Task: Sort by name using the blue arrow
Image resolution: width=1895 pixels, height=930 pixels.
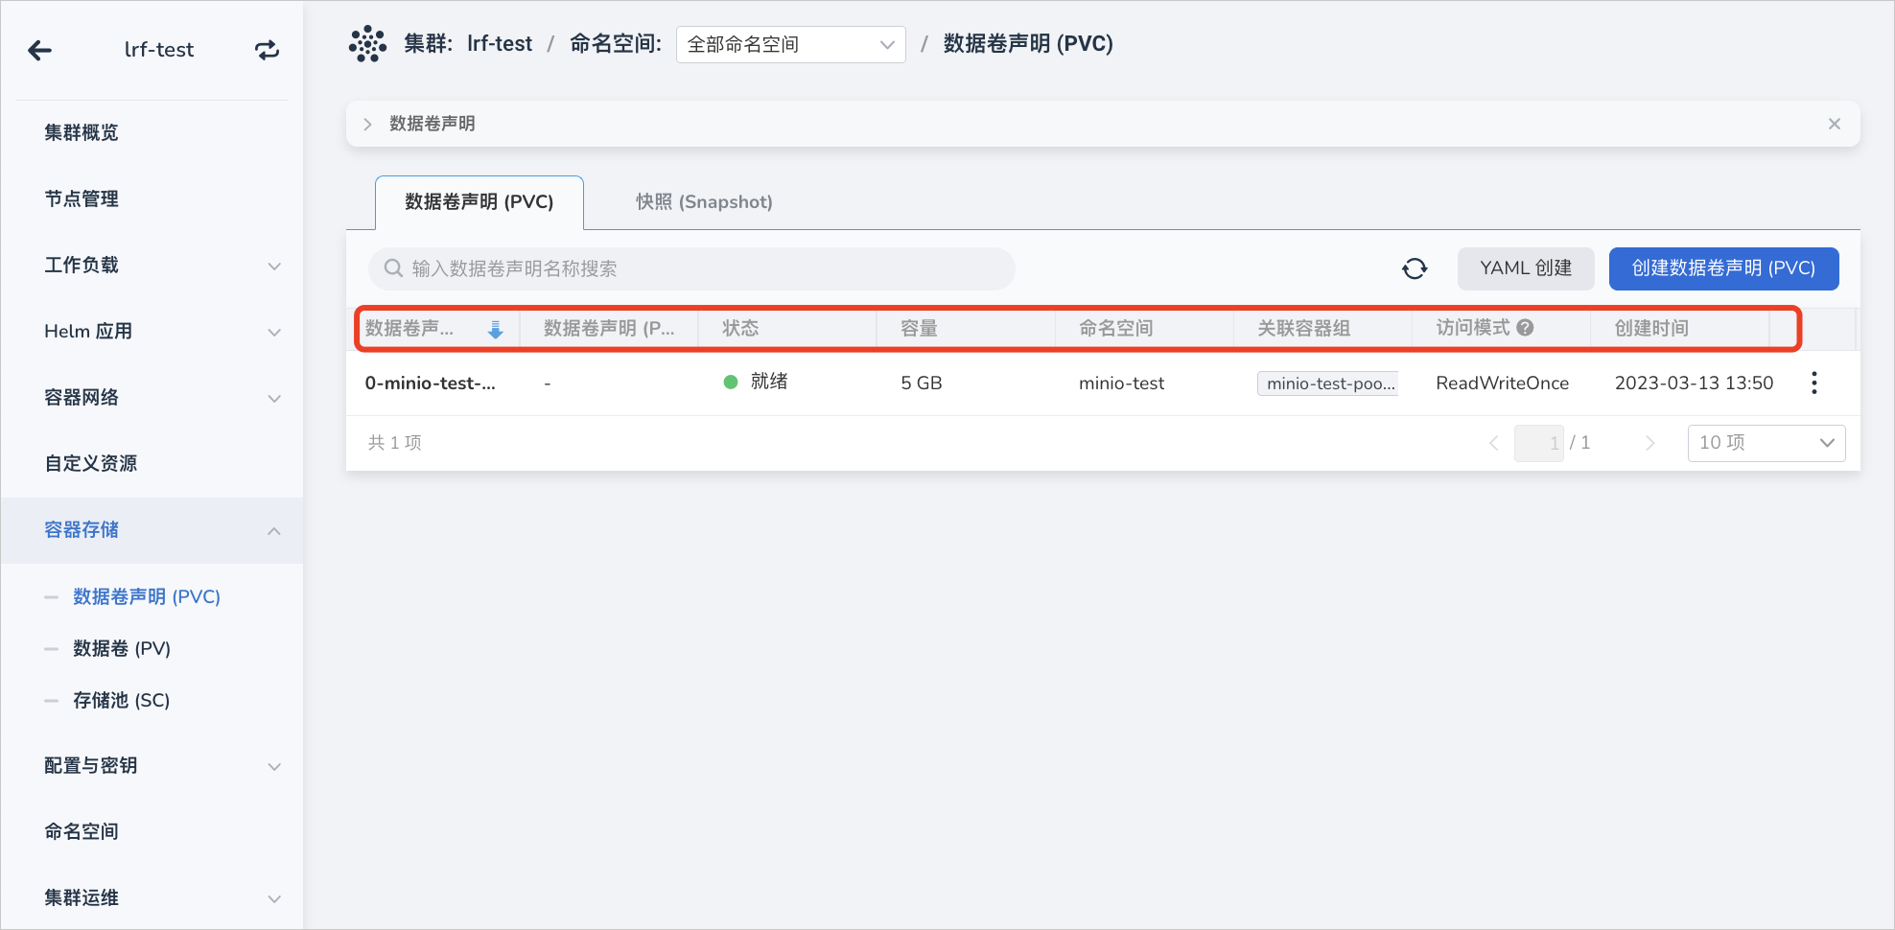Action: pos(496,330)
